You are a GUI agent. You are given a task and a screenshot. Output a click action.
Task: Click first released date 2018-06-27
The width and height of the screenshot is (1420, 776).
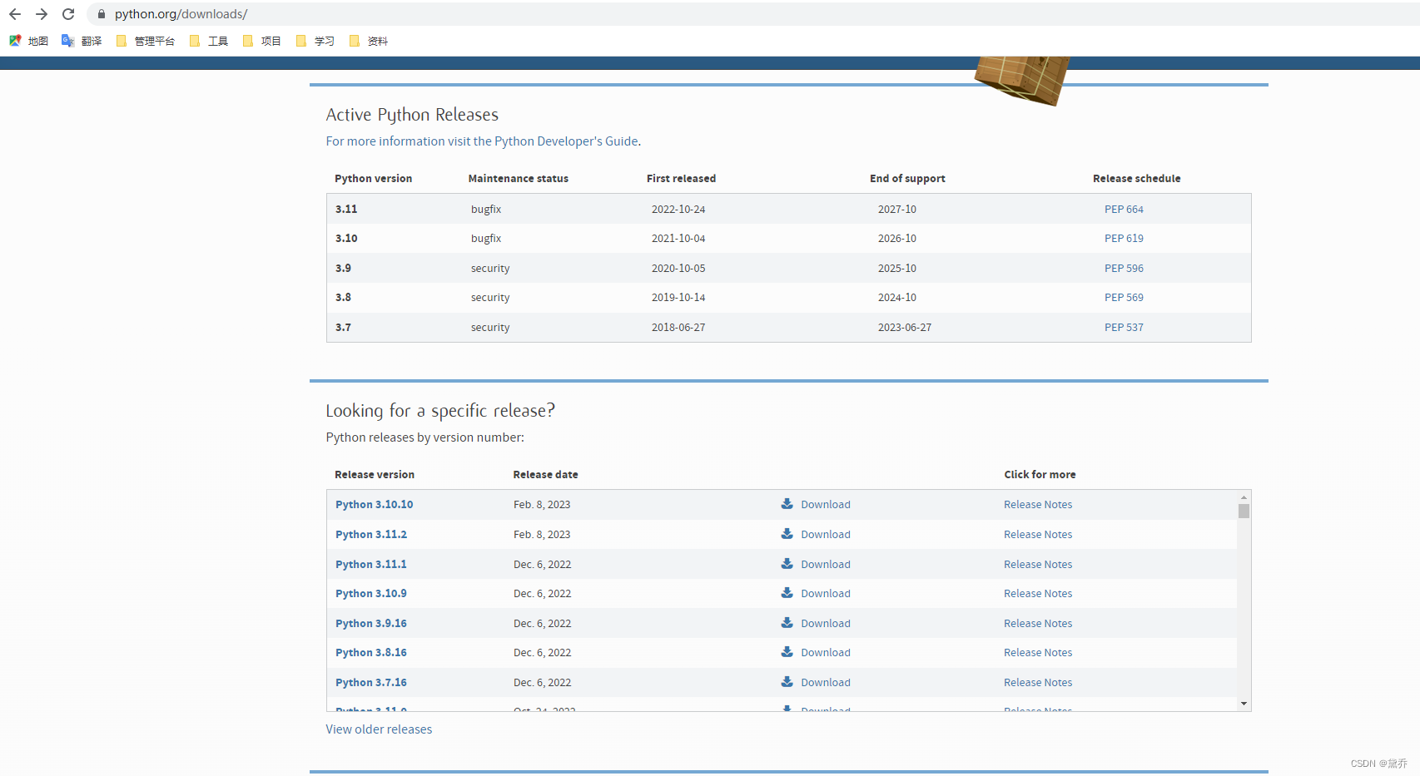pyautogui.click(x=678, y=328)
